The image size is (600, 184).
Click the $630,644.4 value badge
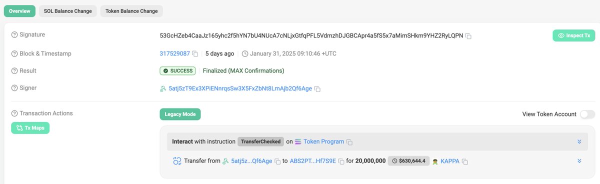pos(409,161)
